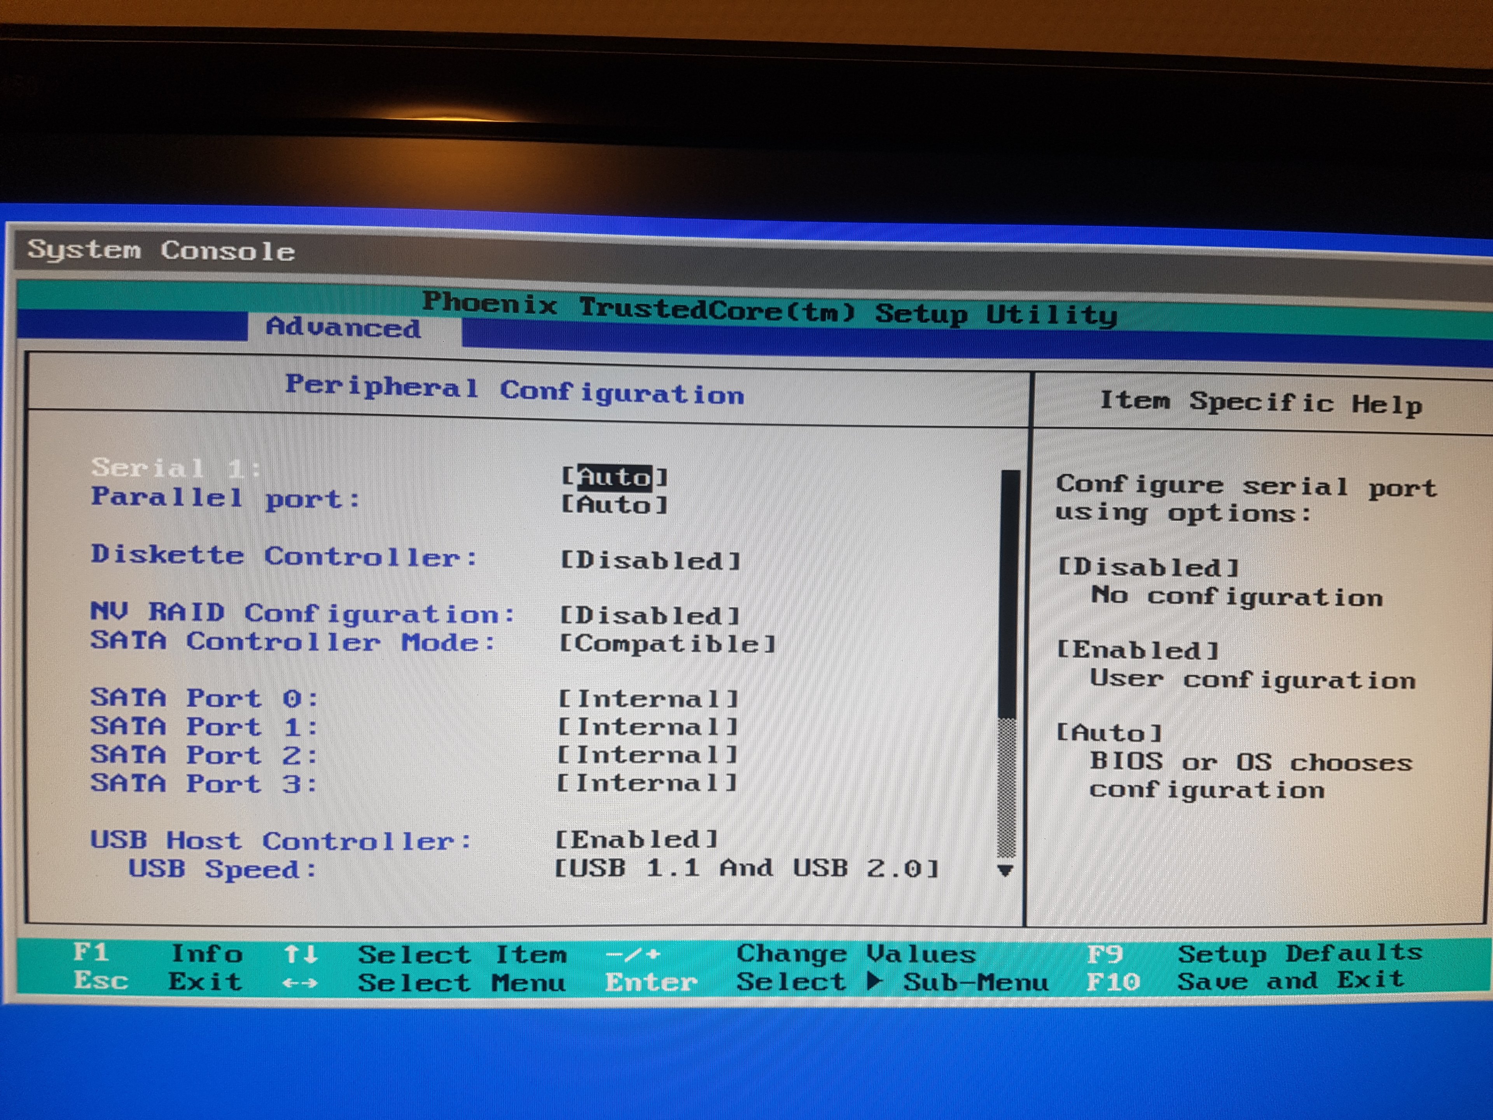The image size is (1493, 1120).
Task: Click Esc Exit key hint
Action: 158,981
